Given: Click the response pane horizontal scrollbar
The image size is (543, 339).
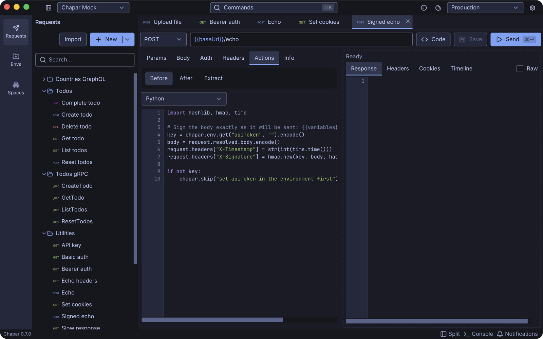Looking at the screenshot, I should click(437, 321).
